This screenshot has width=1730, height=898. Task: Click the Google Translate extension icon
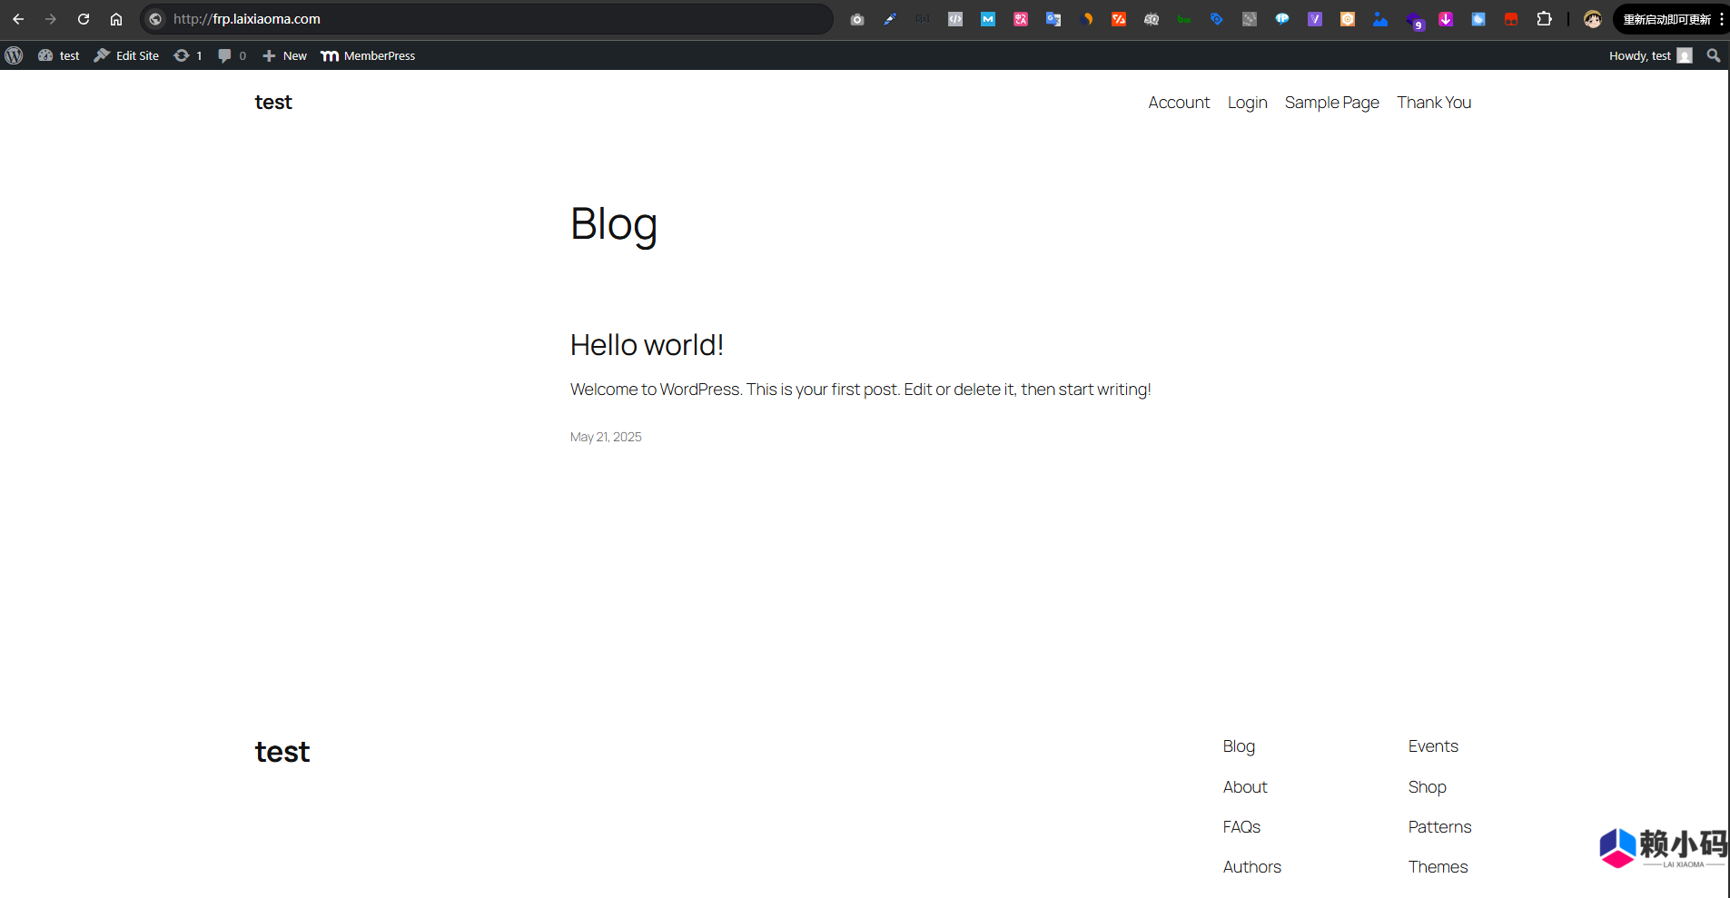[x=1053, y=19]
